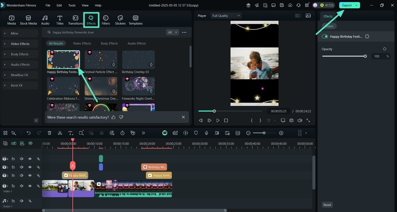The width and height of the screenshot is (397, 212).
Task: Click the Play button in player
Action: click(x=218, y=120)
